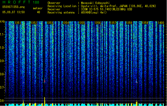Click the 1353 time marker
The height and width of the screenshot is (106, 167).
click(50, 23)
